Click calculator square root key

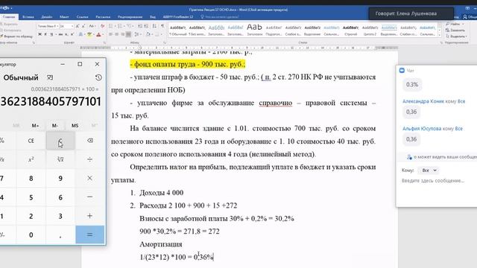(x=60, y=159)
